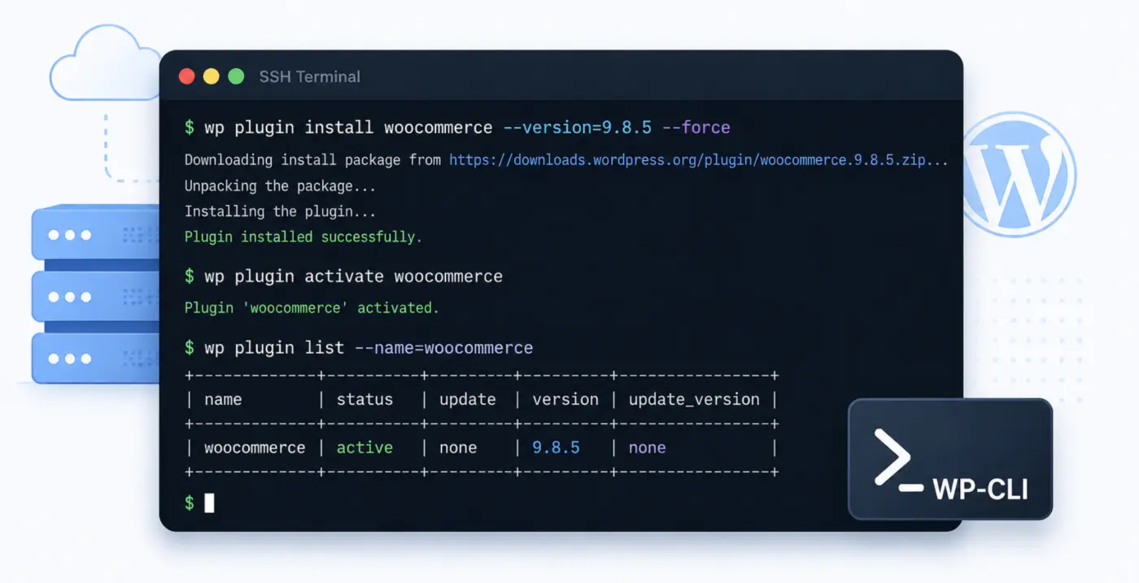Click 'Installing the plugin...' output line

tap(280, 211)
